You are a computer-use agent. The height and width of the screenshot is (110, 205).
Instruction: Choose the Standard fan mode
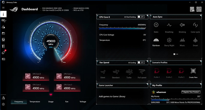116,74
